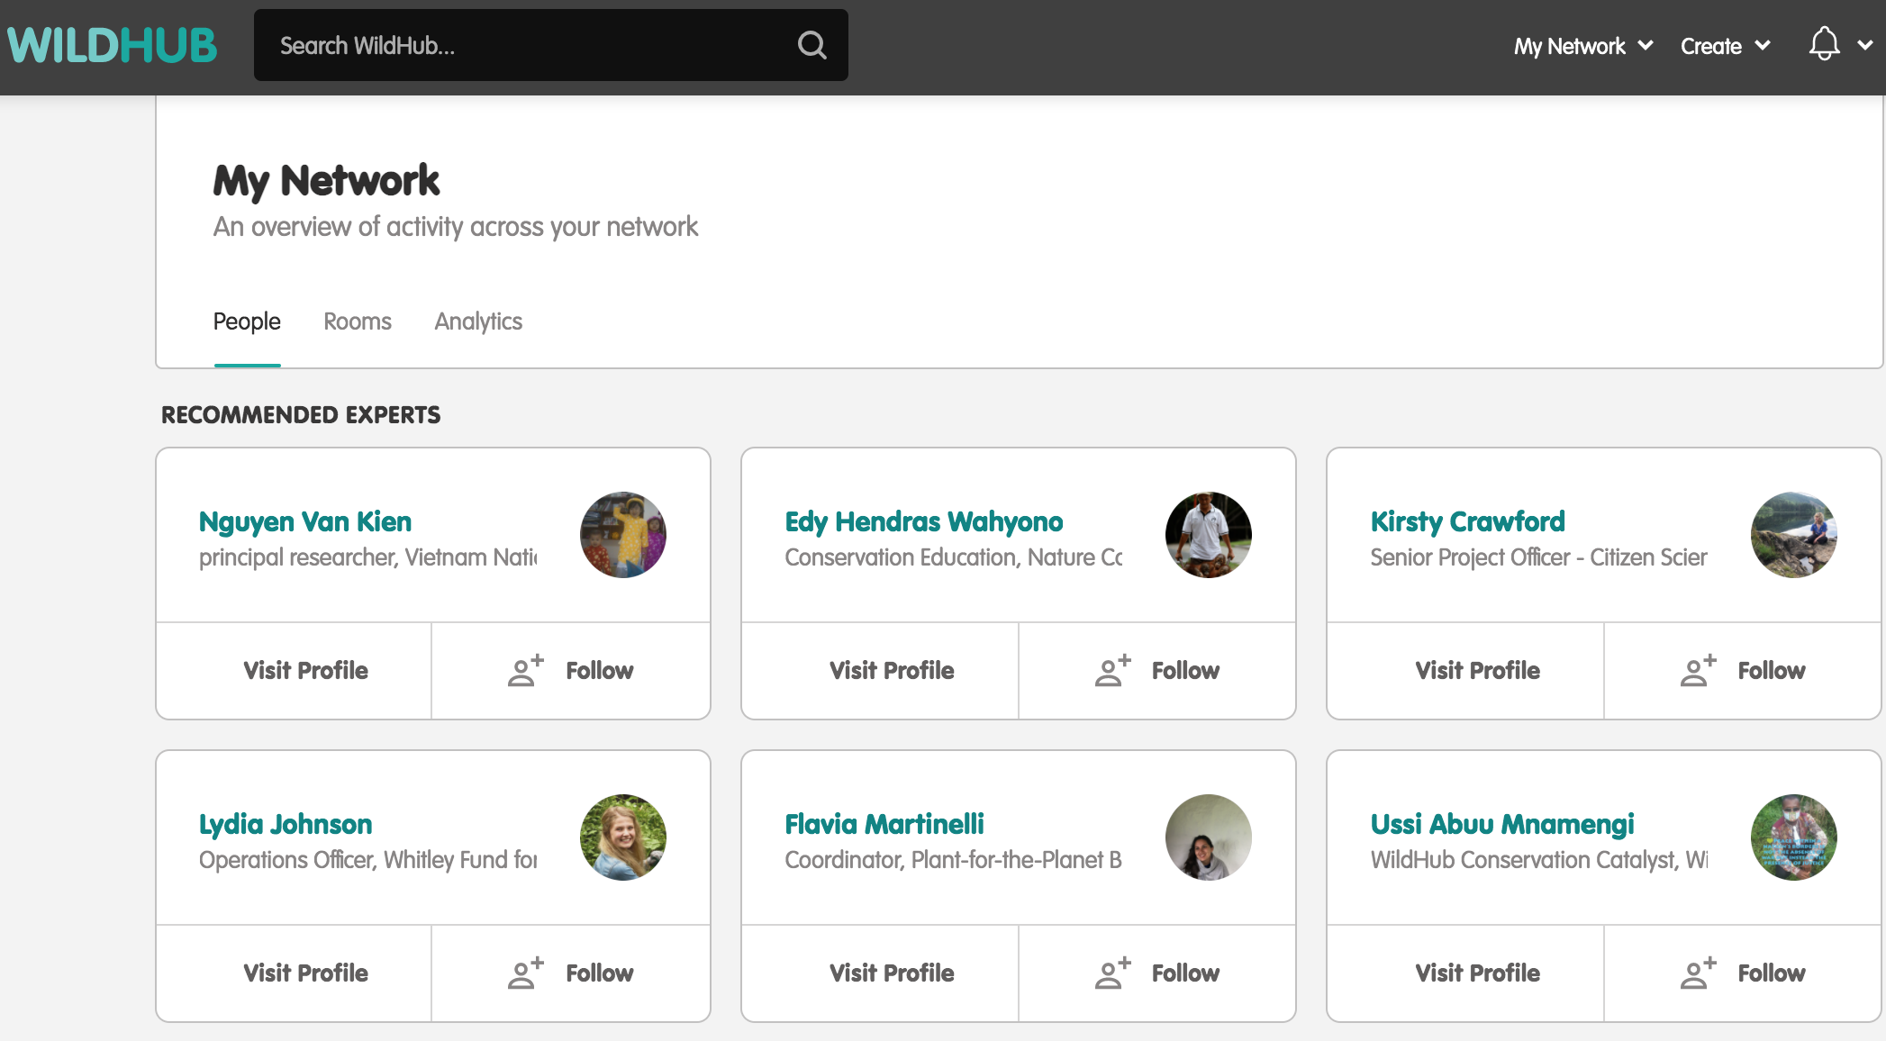
Task: Click add-person icon for Kirsty Crawford
Action: tap(1698, 671)
